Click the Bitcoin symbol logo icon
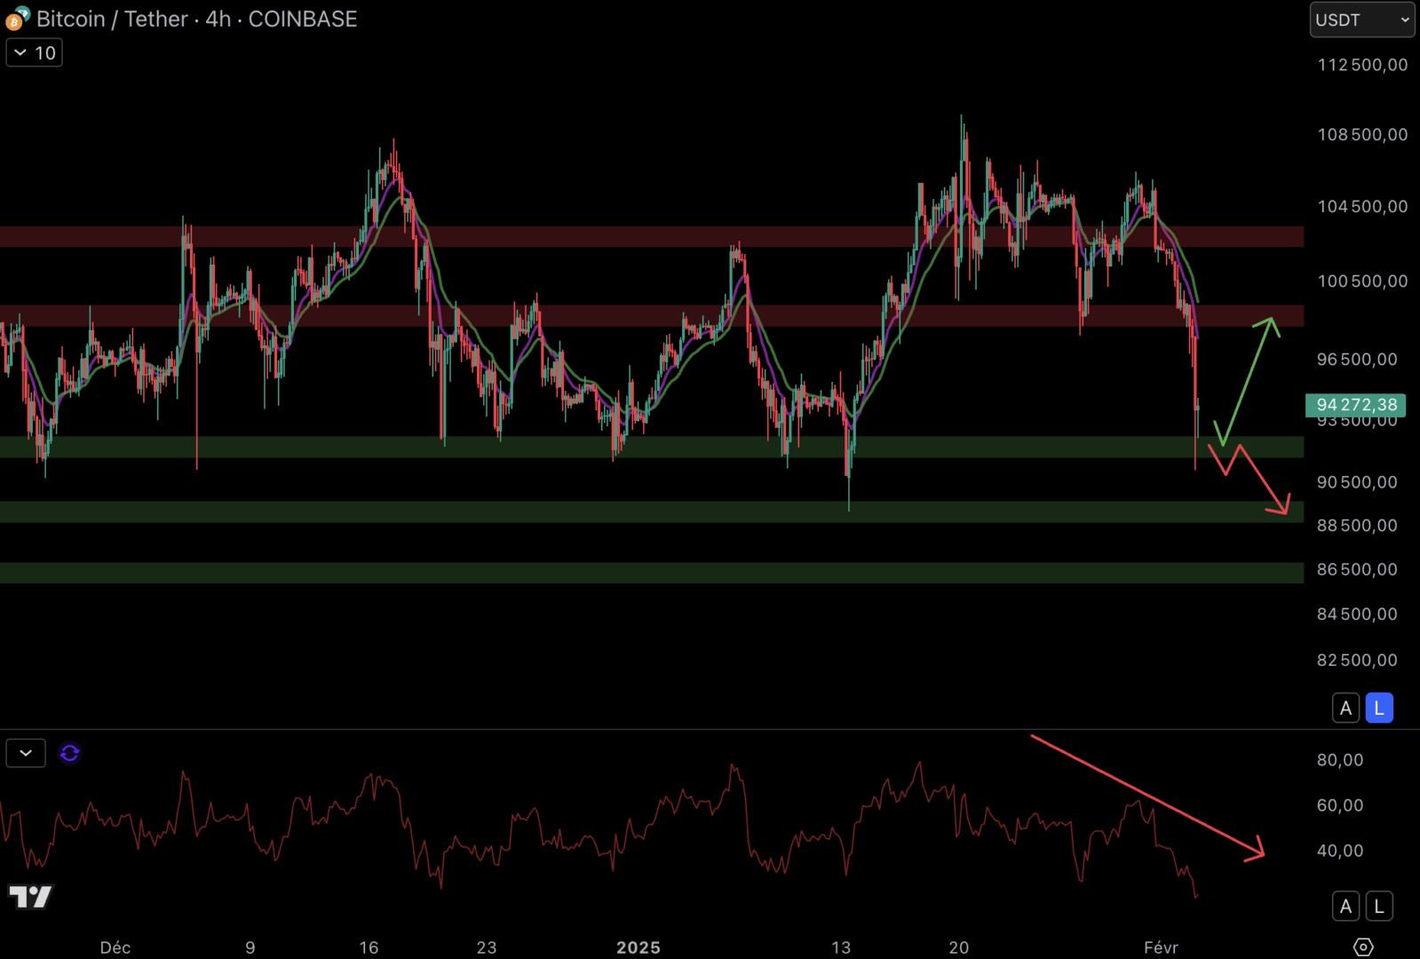1420x959 pixels. (17, 19)
